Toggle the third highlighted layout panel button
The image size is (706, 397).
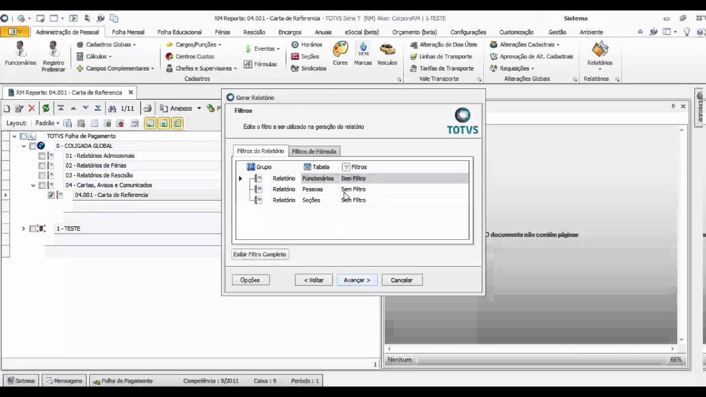(177, 124)
